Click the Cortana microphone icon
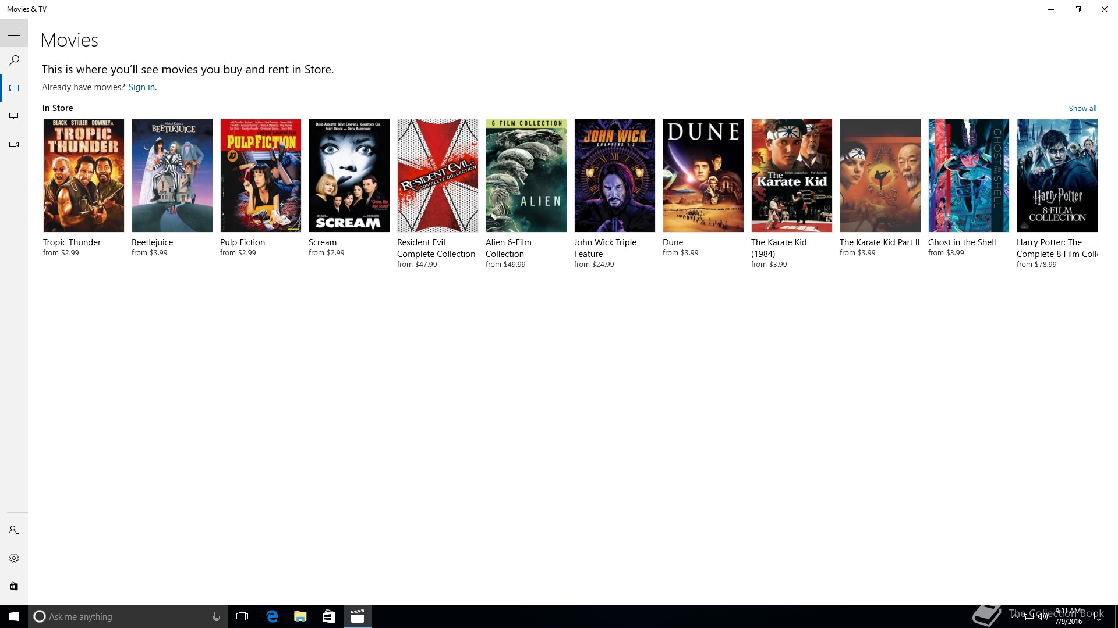Viewport: 1118px width, 628px height. [216, 616]
